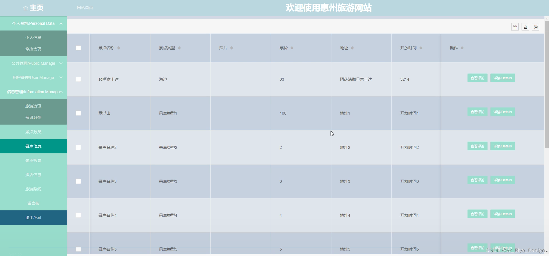Sort by 景点名称 column arrows
The width and height of the screenshot is (549, 256).
coord(119,48)
